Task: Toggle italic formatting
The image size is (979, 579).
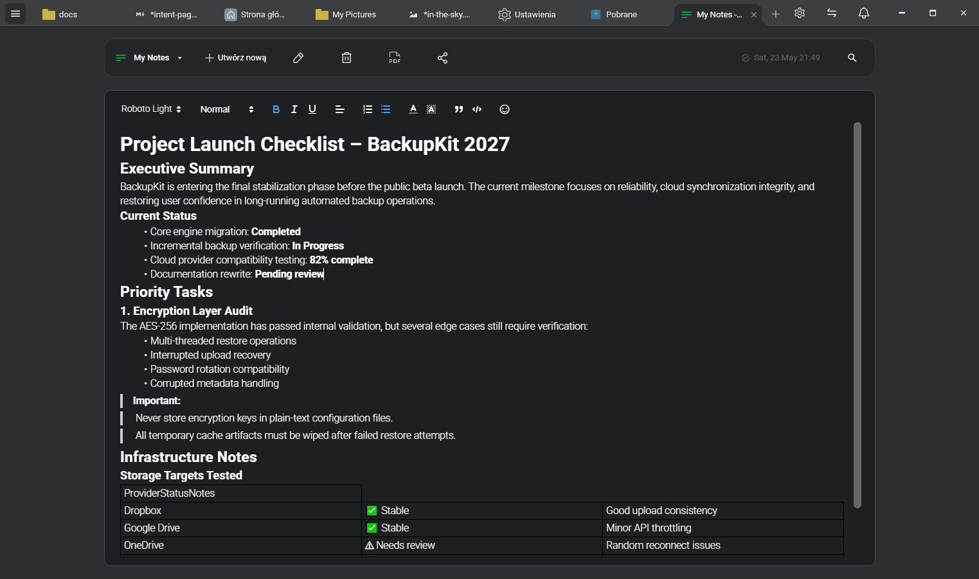Action: coord(294,109)
